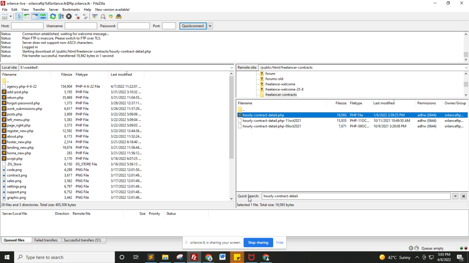
Task: Expand the Local site path dropdown
Action: coord(232,68)
